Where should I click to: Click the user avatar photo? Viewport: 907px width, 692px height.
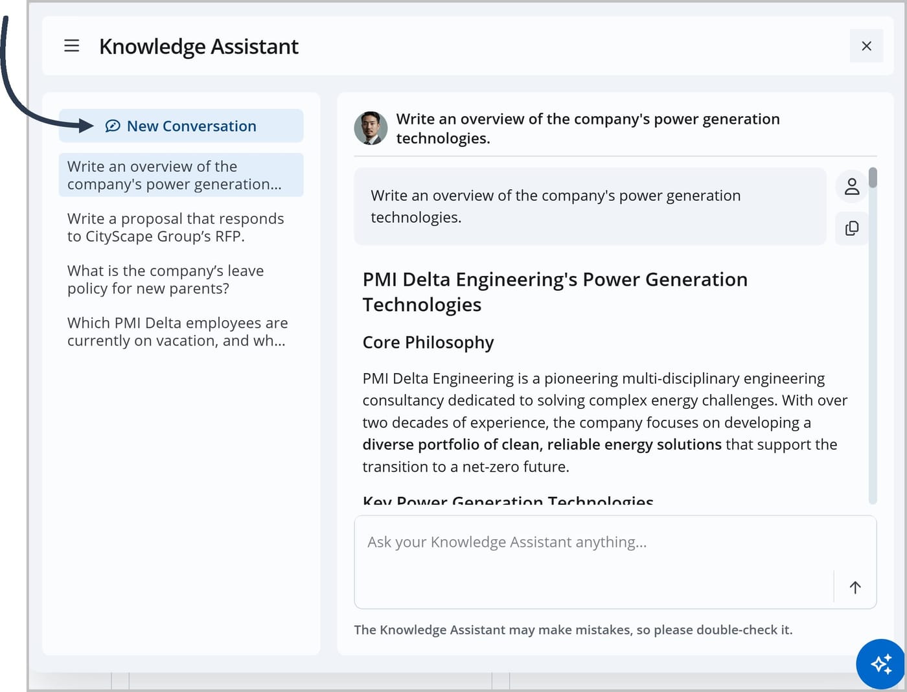371,128
